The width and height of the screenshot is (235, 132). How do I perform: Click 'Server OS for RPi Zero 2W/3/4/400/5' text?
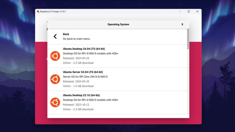coord(85,77)
